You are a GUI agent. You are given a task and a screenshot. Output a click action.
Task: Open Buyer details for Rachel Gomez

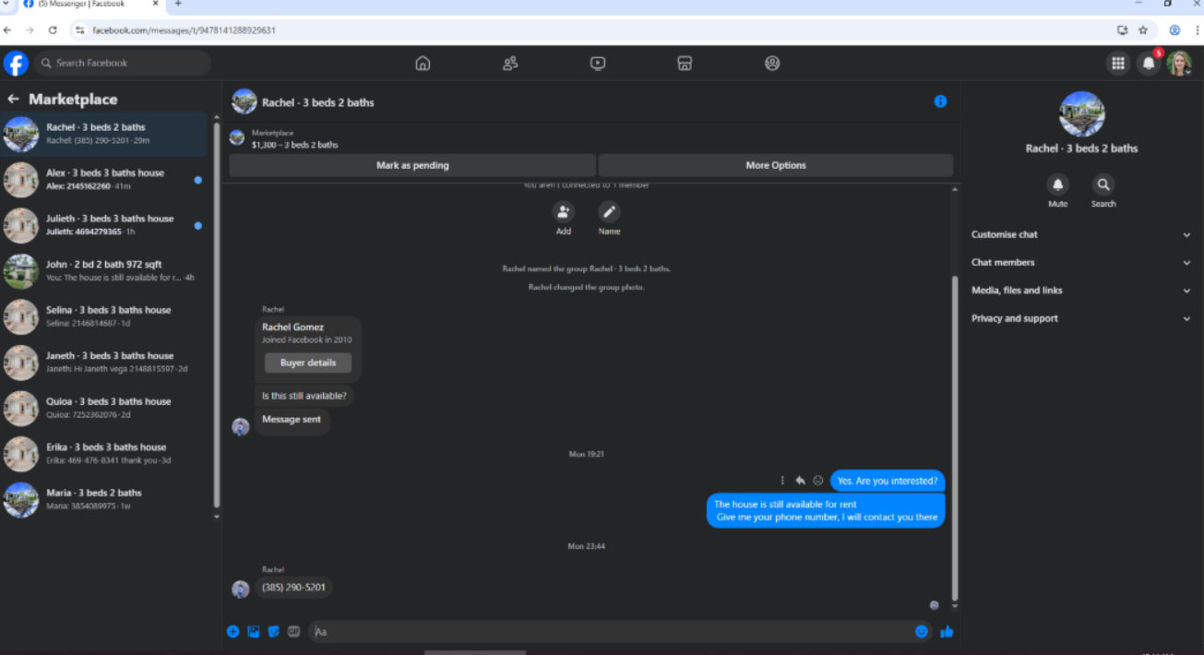click(x=308, y=363)
